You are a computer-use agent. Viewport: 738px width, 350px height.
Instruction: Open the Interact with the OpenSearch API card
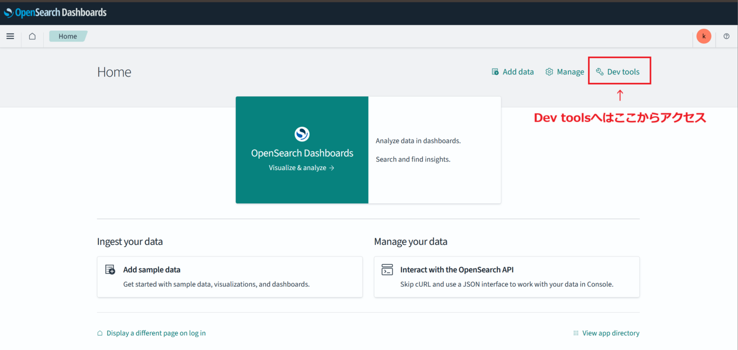pyautogui.click(x=506, y=277)
